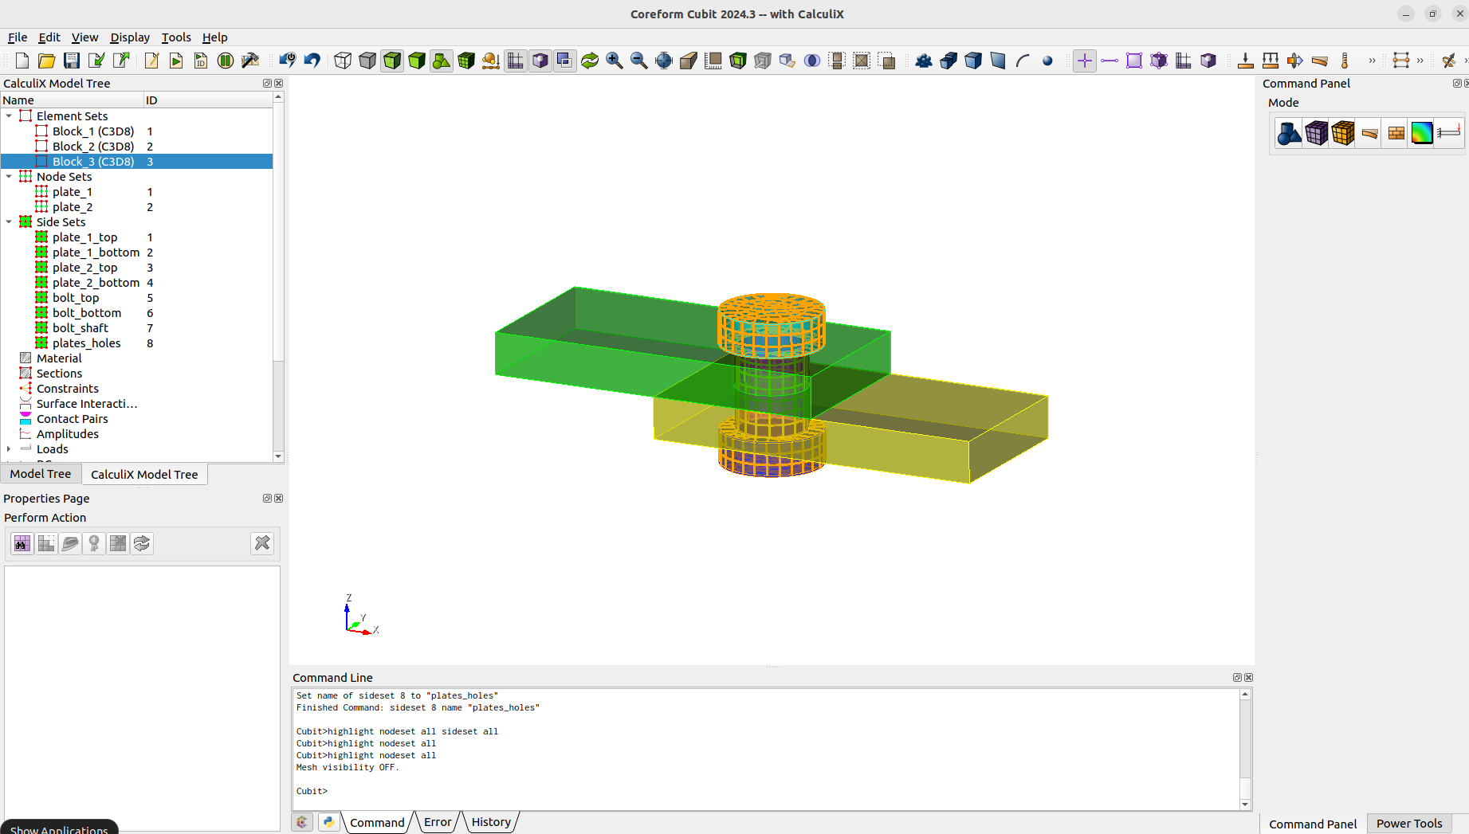Screen dimensions: 1469x834
Task: Click the plates_holes side set entry
Action: [87, 343]
